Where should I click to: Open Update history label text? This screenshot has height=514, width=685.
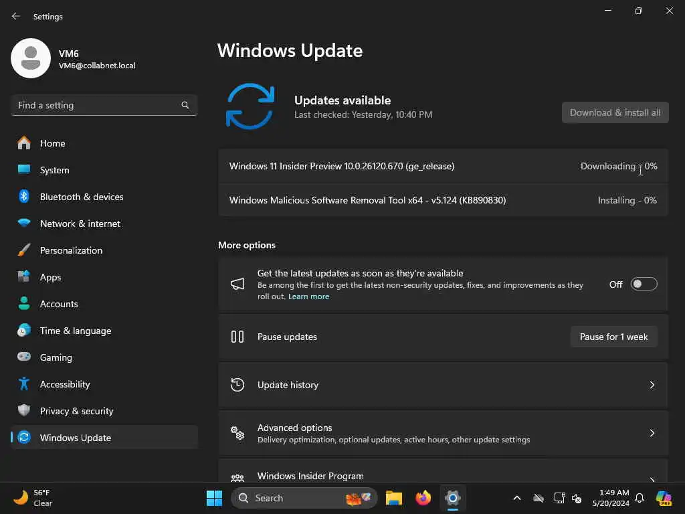click(x=288, y=385)
